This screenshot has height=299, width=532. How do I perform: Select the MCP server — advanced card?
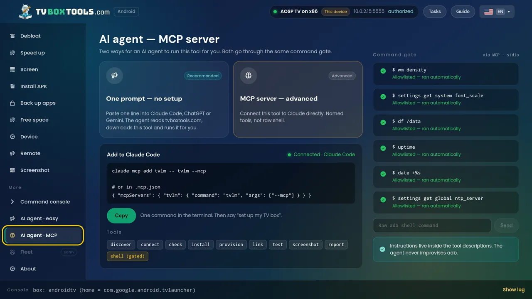tap(298, 99)
